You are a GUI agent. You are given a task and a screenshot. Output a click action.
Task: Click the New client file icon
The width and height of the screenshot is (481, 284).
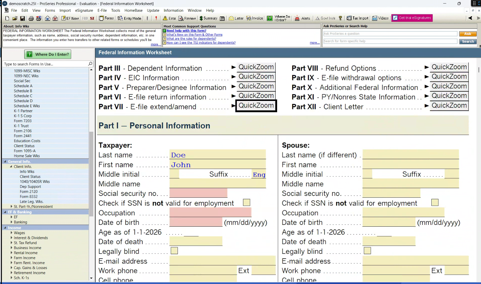click(x=7, y=18)
